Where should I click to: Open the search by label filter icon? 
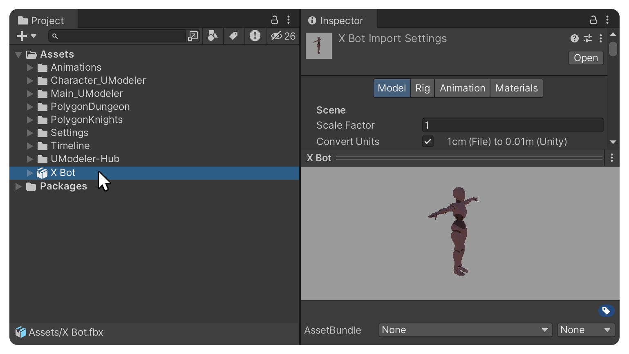[234, 36]
